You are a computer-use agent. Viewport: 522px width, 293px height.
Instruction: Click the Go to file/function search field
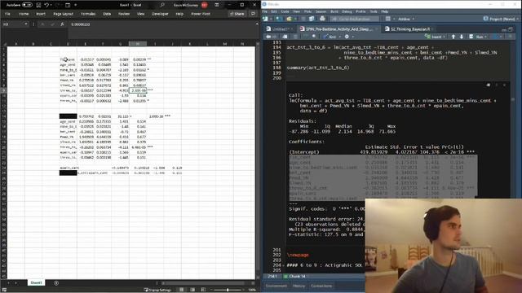tap(354, 19)
